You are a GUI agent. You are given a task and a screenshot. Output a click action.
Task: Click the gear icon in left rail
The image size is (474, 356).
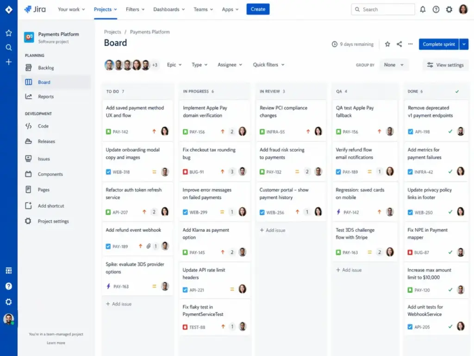(x=9, y=302)
